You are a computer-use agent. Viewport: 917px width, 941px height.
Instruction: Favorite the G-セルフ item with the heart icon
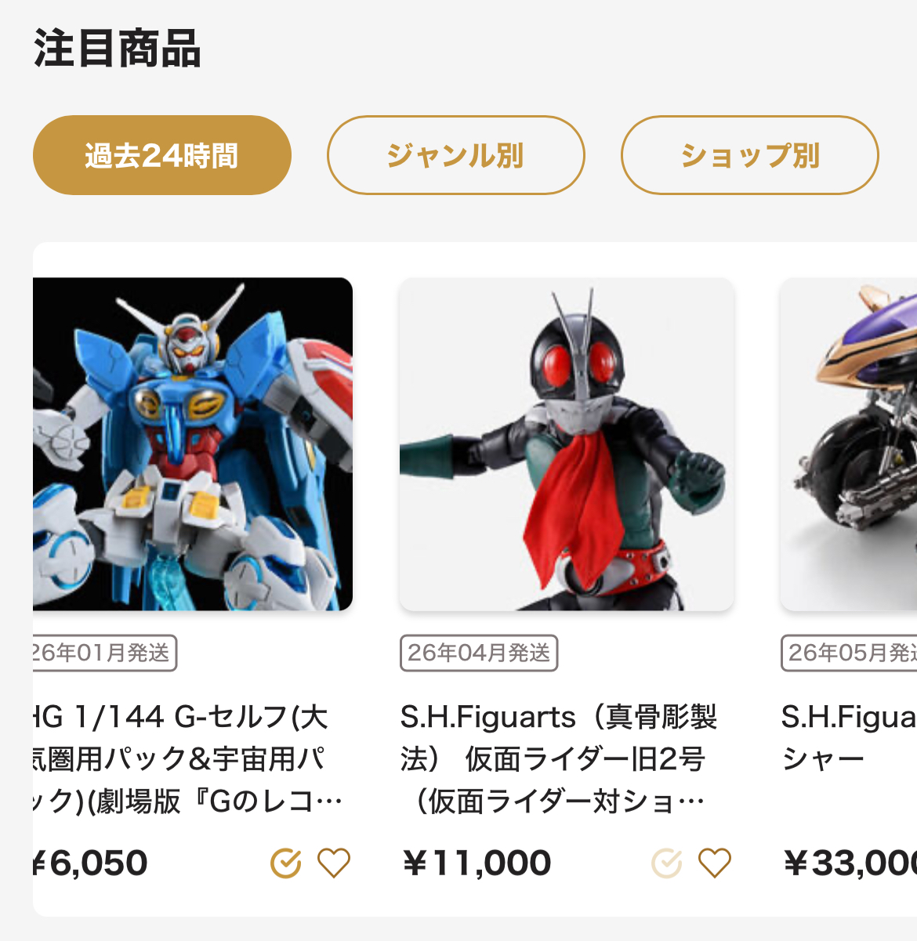click(x=334, y=863)
